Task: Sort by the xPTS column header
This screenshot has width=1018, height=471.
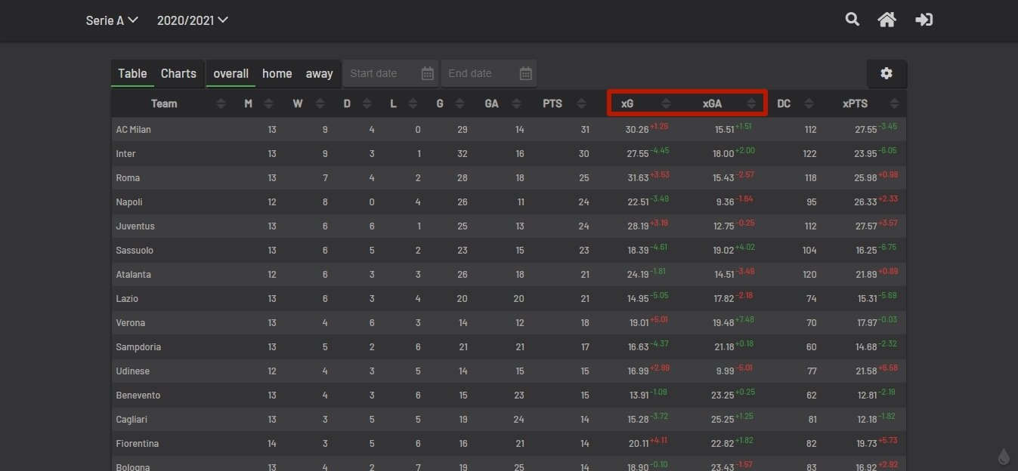Action: pos(855,103)
